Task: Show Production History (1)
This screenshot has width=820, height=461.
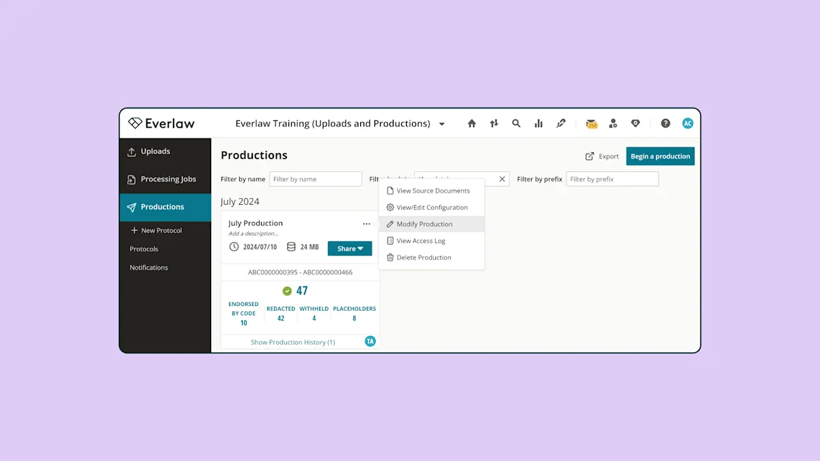Action: pyautogui.click(x=292, y=342)
